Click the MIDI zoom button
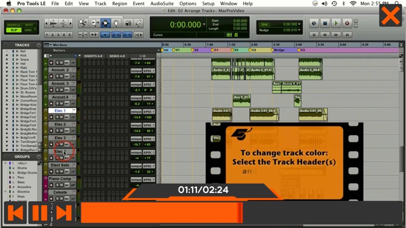The image size is (406, 228). (x=63, y=24)
